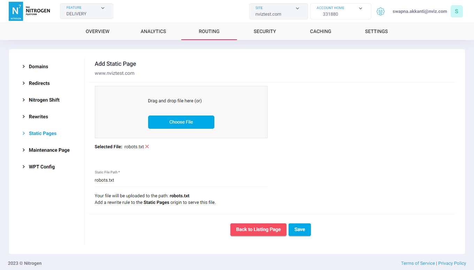474x270 pixels.
Task: Switch to the Analytics tab
Action: click(153, 31)
